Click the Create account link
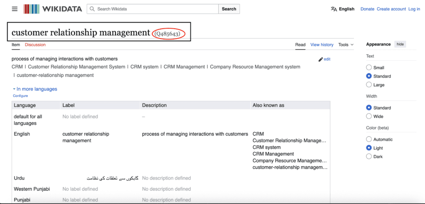 click(x=391, y=9)
